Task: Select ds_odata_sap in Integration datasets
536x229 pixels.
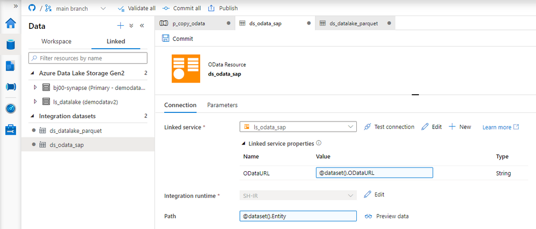Action: pyautogui.click(x=88, y=144)
